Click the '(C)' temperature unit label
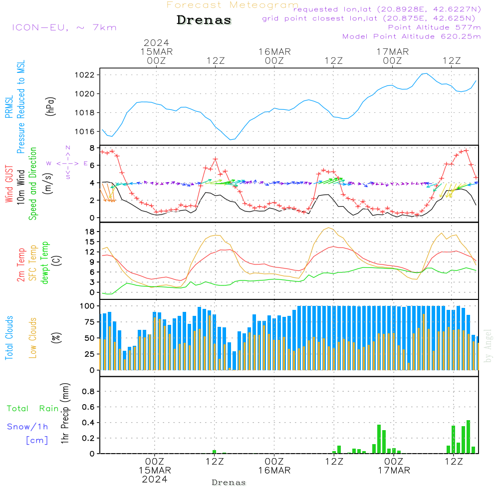499x499 pixels. [57, 260]
